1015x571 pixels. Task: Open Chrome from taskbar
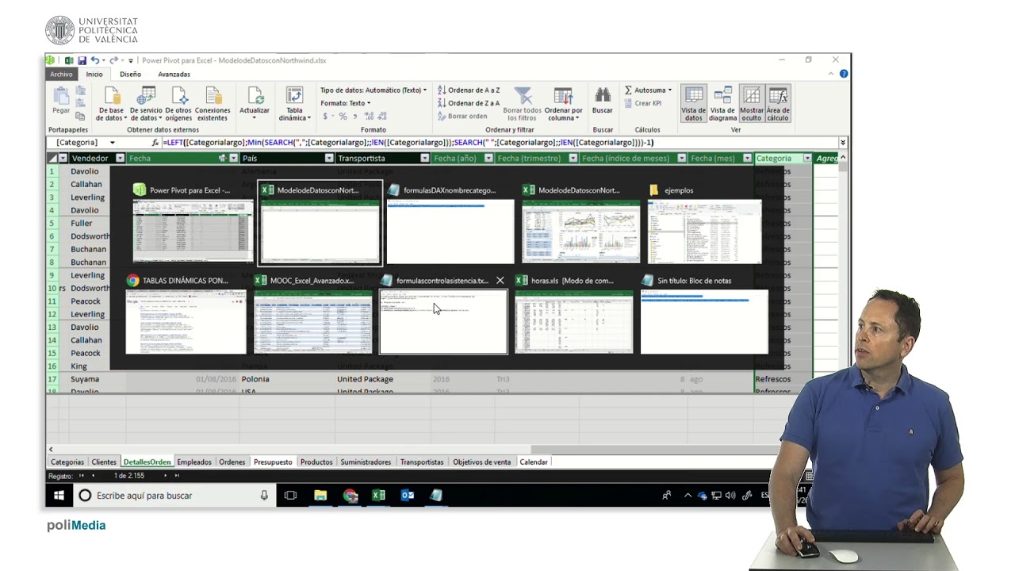(350, 496)
